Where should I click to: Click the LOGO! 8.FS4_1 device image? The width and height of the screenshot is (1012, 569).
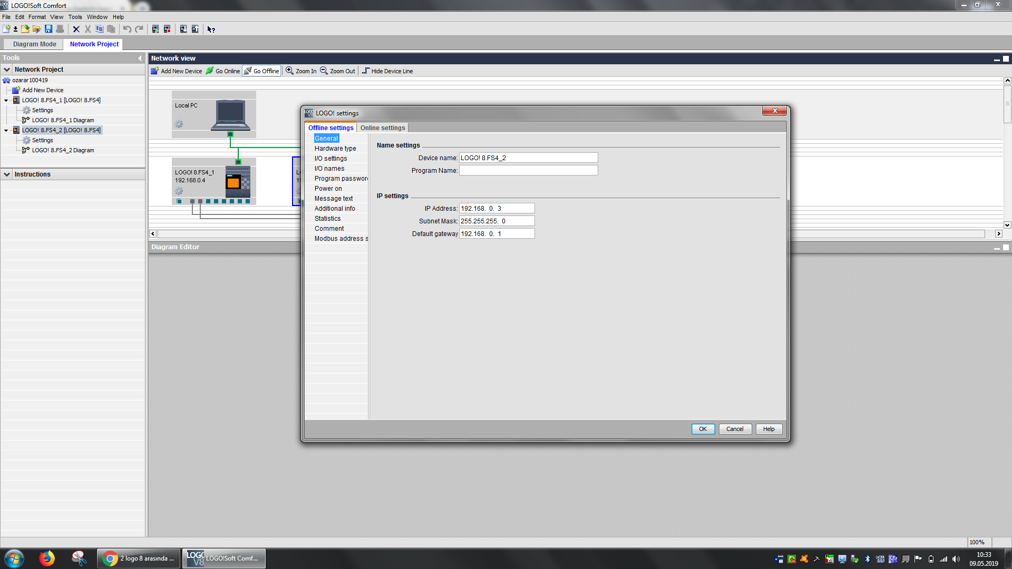click(238, 182)
